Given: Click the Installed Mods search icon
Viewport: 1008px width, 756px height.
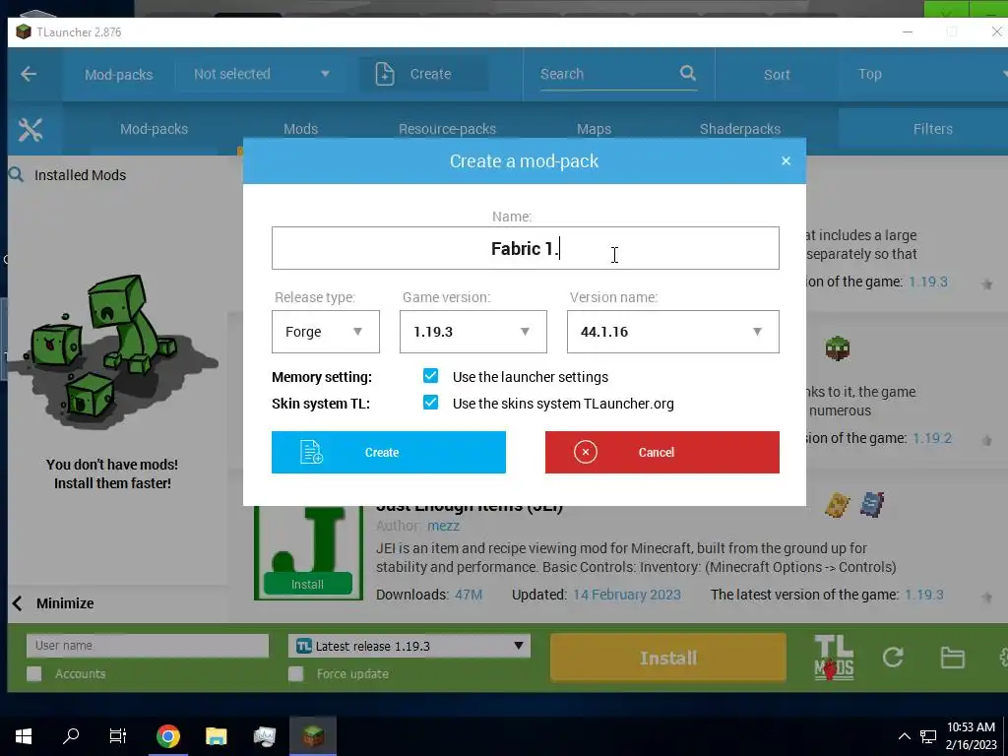Looking at the screenshot, I should coord(16,174).
